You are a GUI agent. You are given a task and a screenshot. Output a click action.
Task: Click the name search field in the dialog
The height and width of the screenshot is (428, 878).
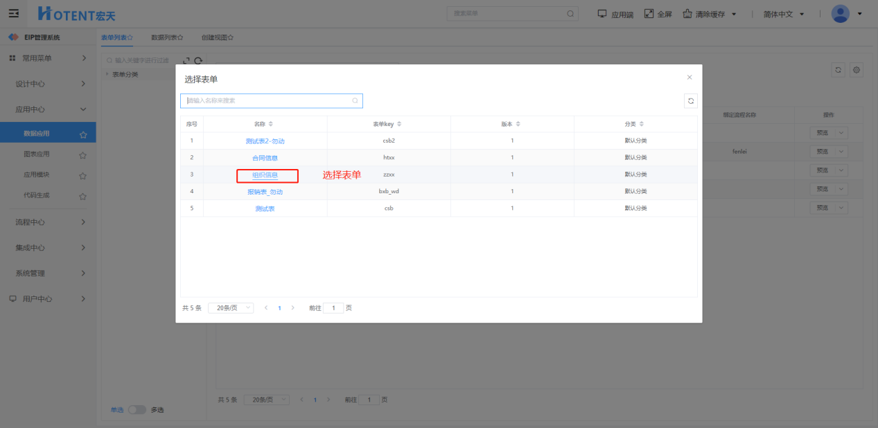[x=267, y=101]
